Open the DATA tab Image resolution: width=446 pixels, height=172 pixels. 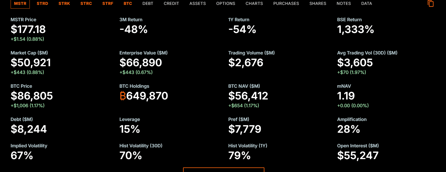pyautogui.click(x=367, y=3)
